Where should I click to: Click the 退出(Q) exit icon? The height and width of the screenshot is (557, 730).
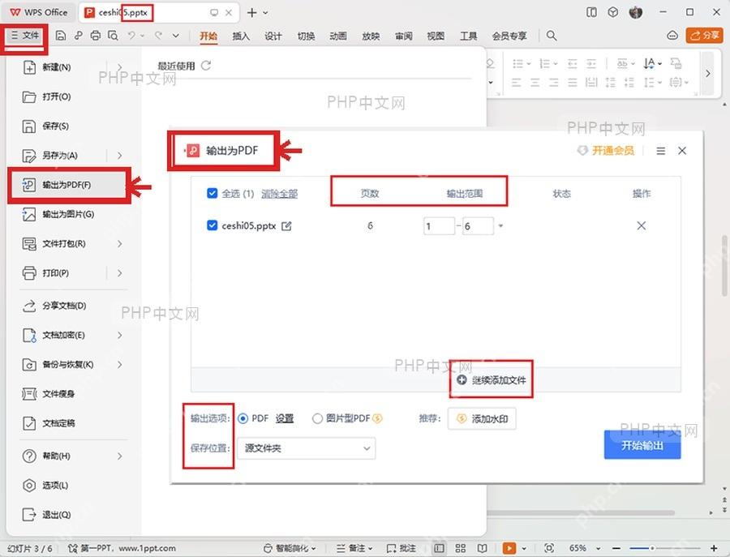(29, 515)
